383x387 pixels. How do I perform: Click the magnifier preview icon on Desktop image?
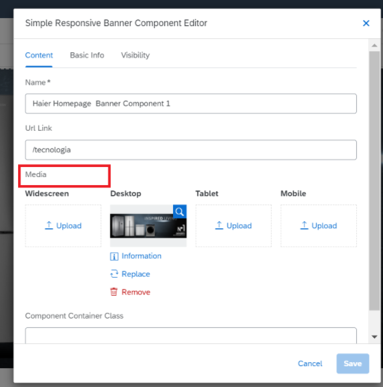[180, 211]
